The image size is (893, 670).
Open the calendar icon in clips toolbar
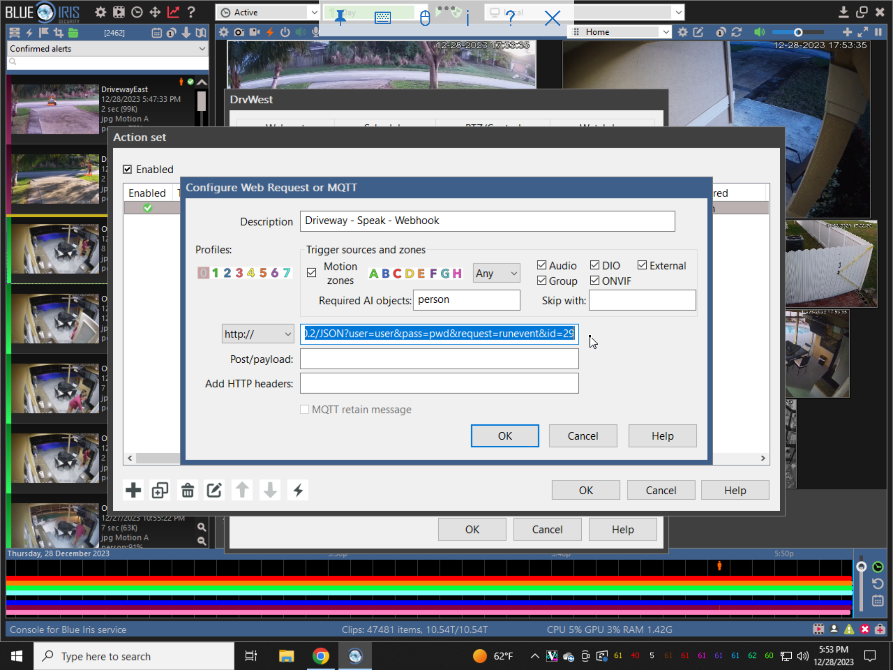click(x=156, y=32)
